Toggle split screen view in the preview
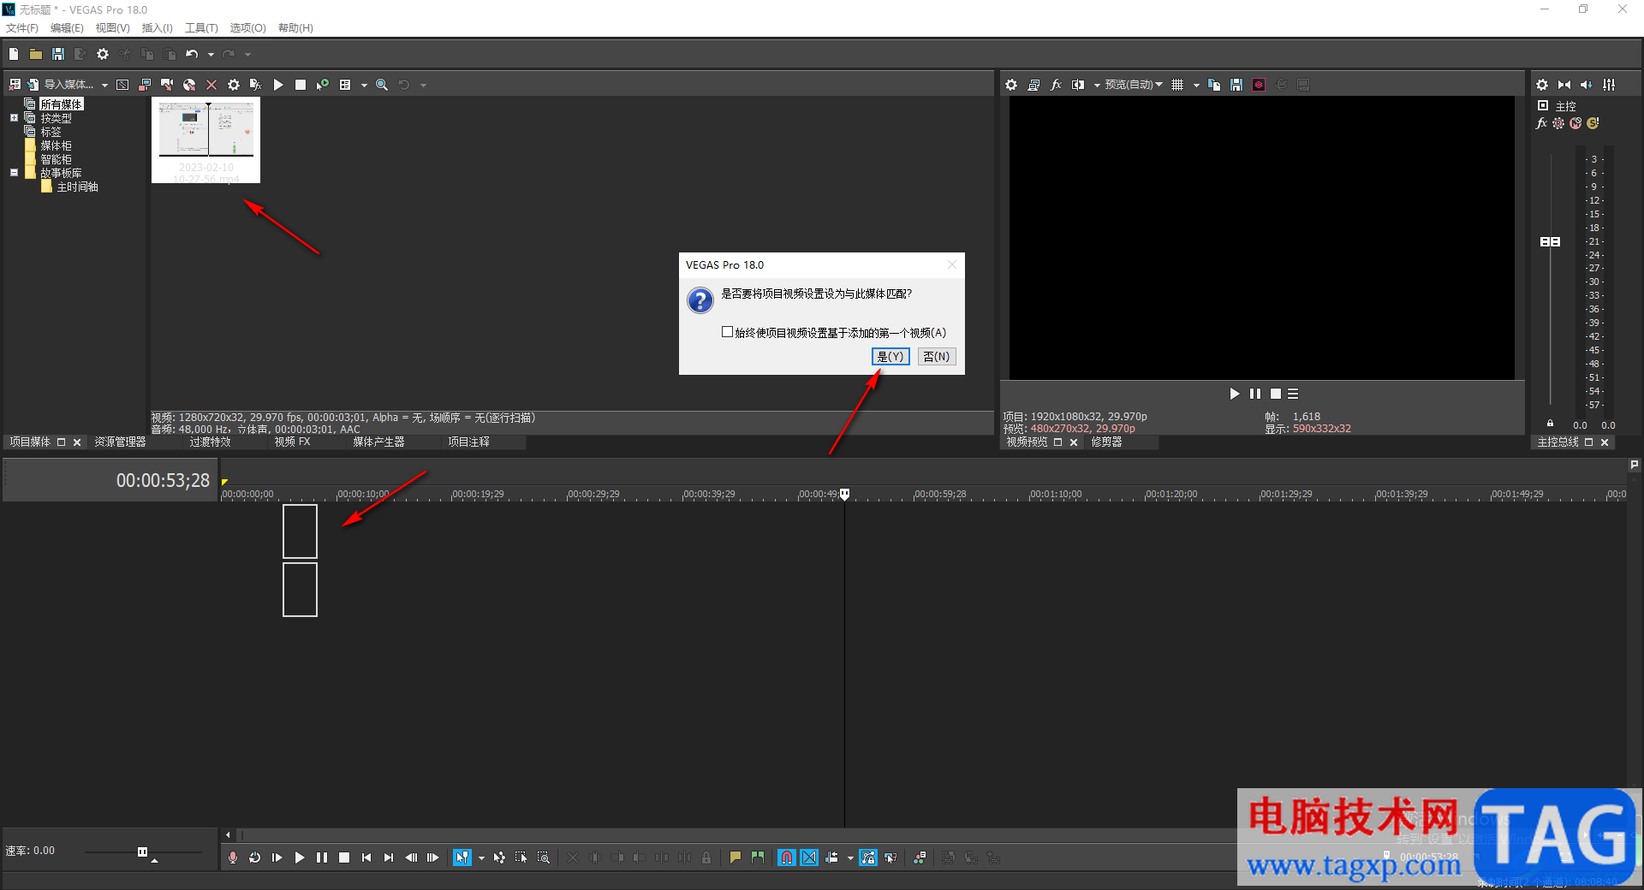Viewport: 1644px width, 890px height. 1078,85
